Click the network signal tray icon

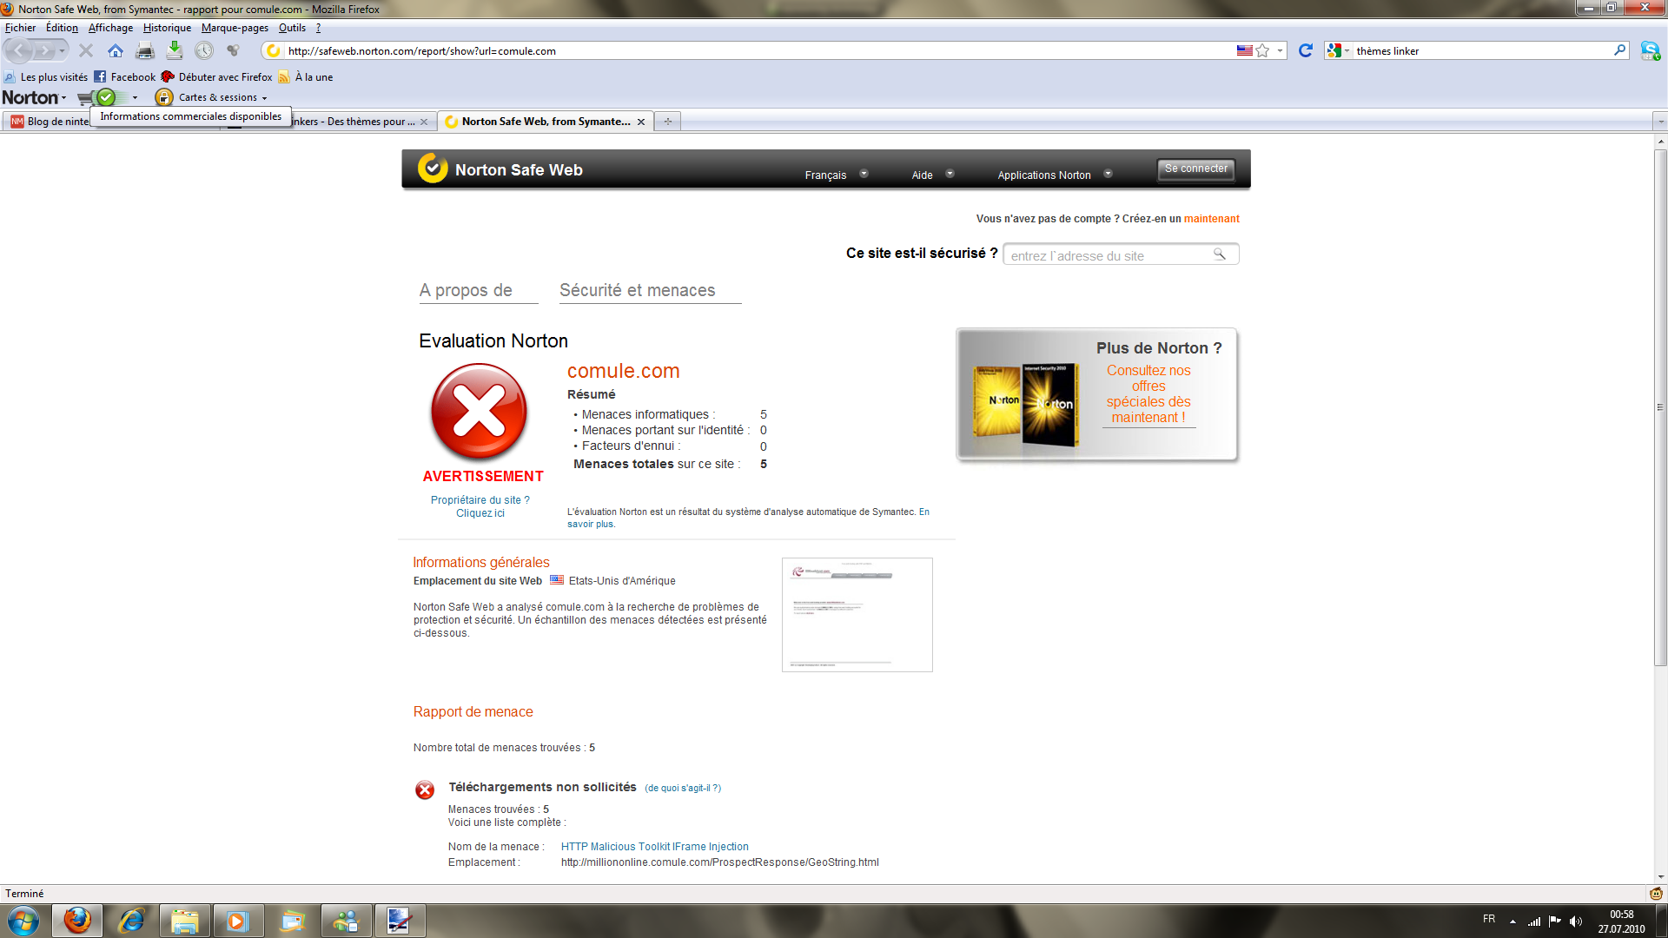pyautogui.click(x=1534, y=921)
